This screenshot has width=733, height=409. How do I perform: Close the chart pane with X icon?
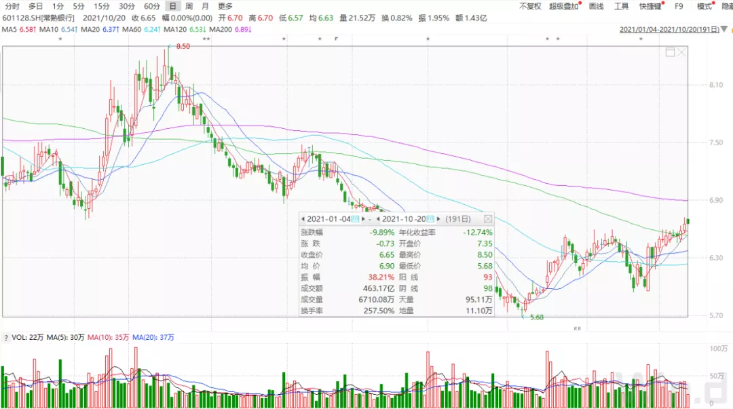pos(681,52)
